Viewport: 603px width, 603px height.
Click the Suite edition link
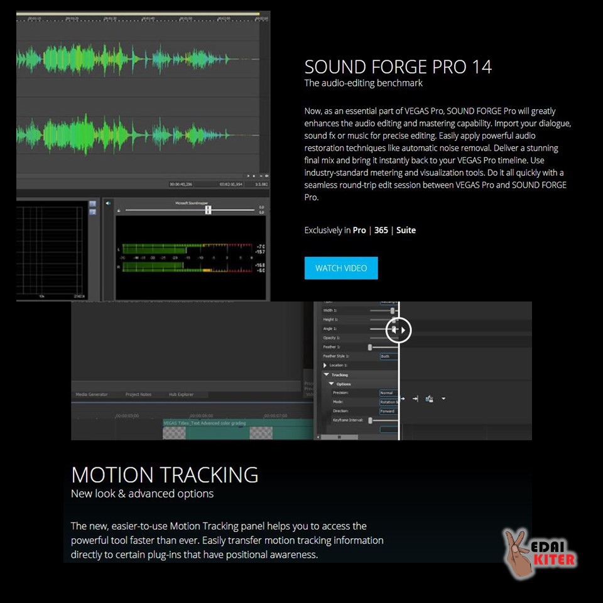coord(406,230)
